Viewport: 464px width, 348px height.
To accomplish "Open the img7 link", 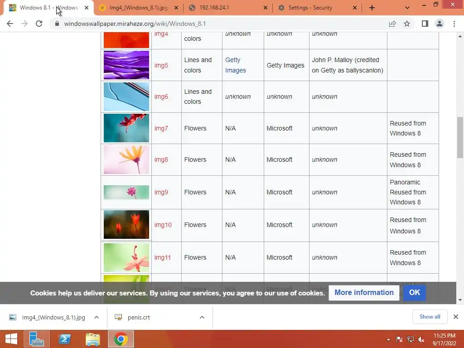I will pos(161,128).
